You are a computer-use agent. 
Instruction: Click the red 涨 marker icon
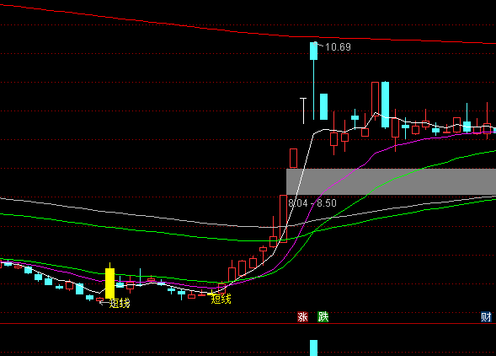click(x=302, y=316)
